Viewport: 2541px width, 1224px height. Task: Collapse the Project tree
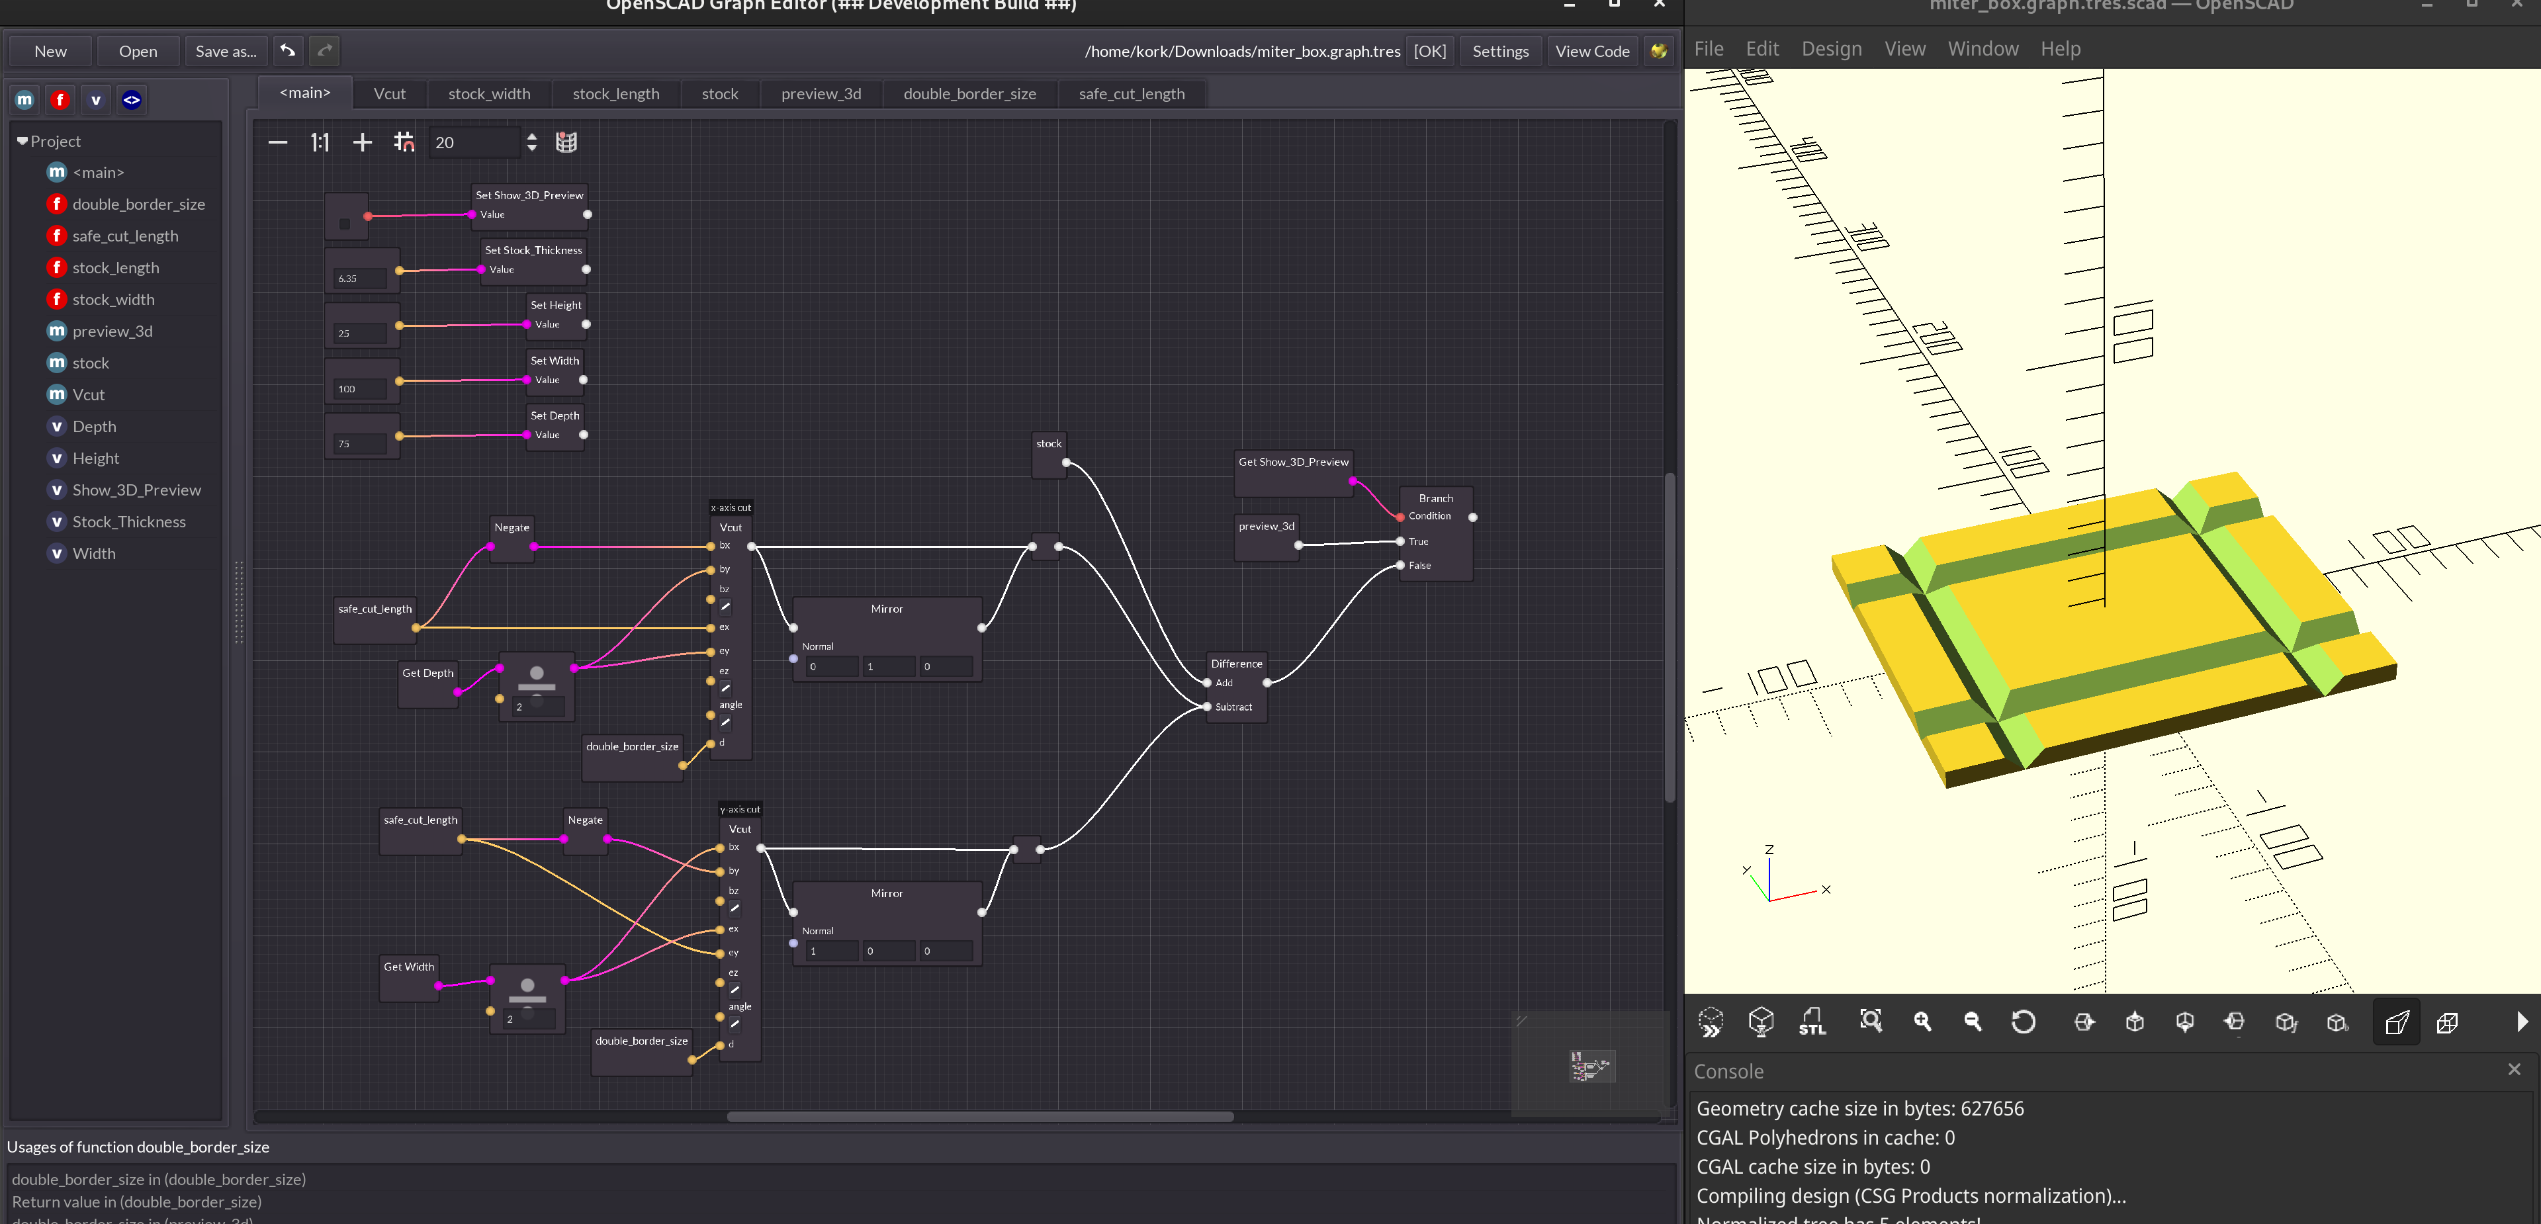point(22,141)
